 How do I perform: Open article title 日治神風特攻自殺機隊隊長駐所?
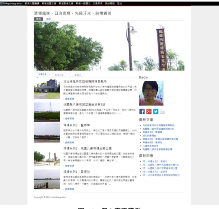pos(85,81)
